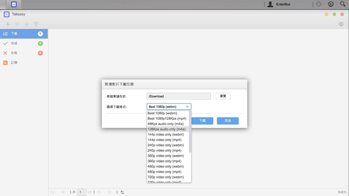Click the Takeasy window title icon
The image size is (349, 196).
(x=6, y=14)
